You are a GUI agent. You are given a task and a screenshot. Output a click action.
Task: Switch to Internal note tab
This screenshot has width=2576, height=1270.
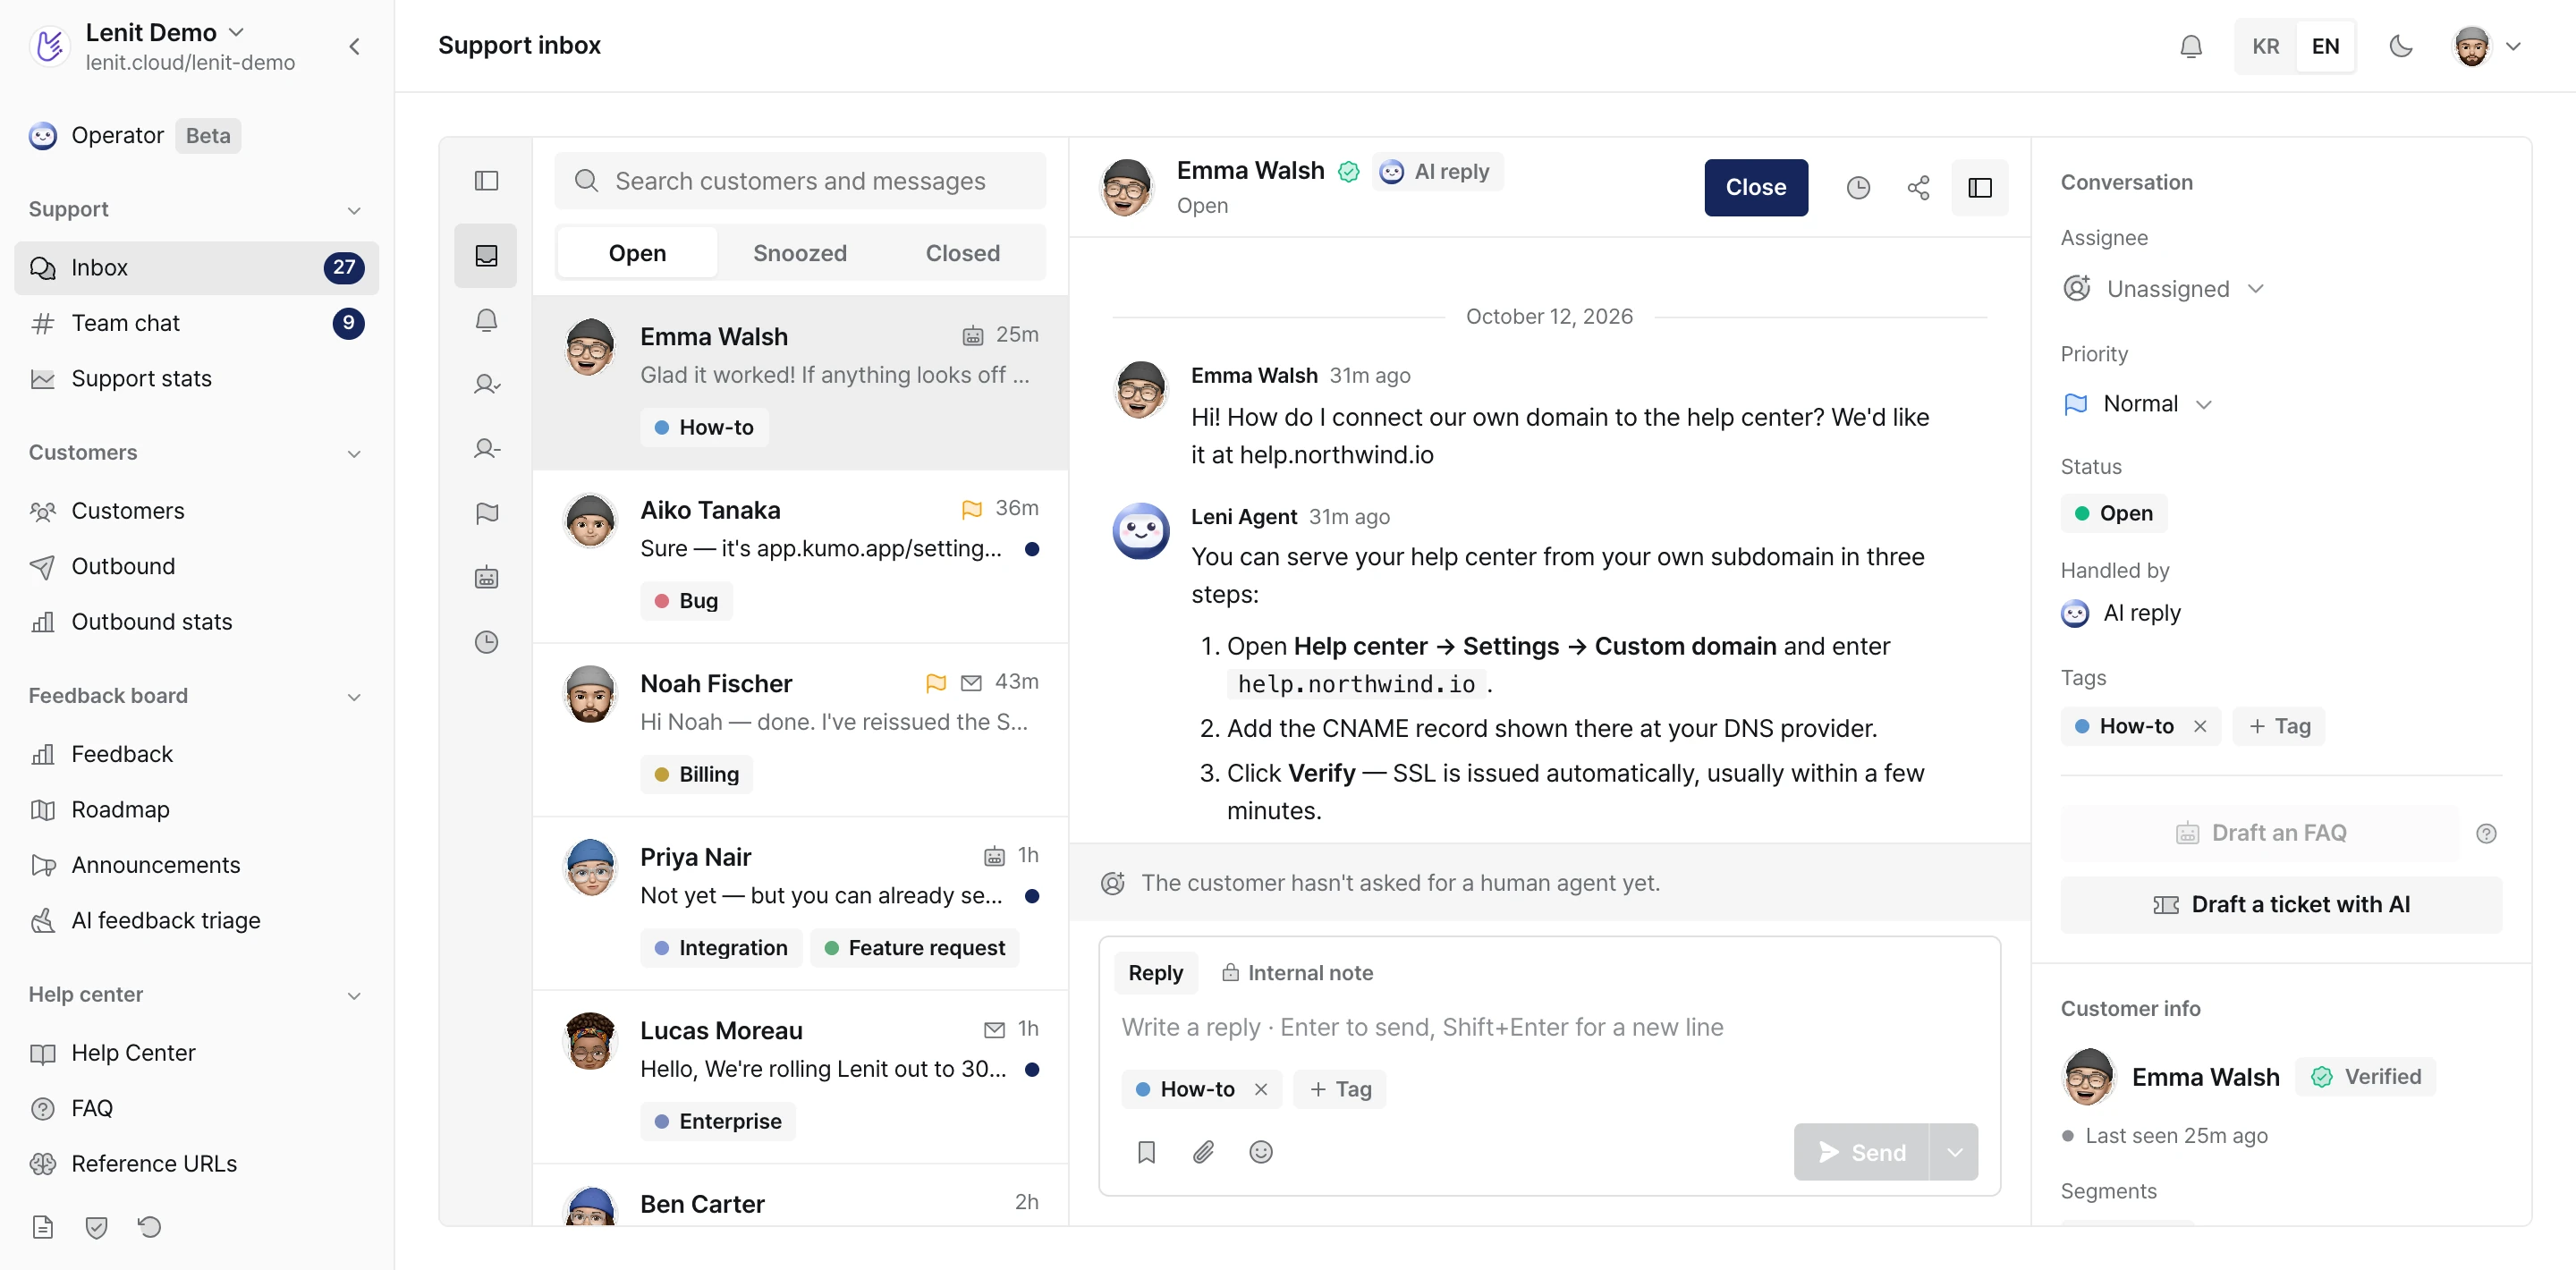point(1297,973)
